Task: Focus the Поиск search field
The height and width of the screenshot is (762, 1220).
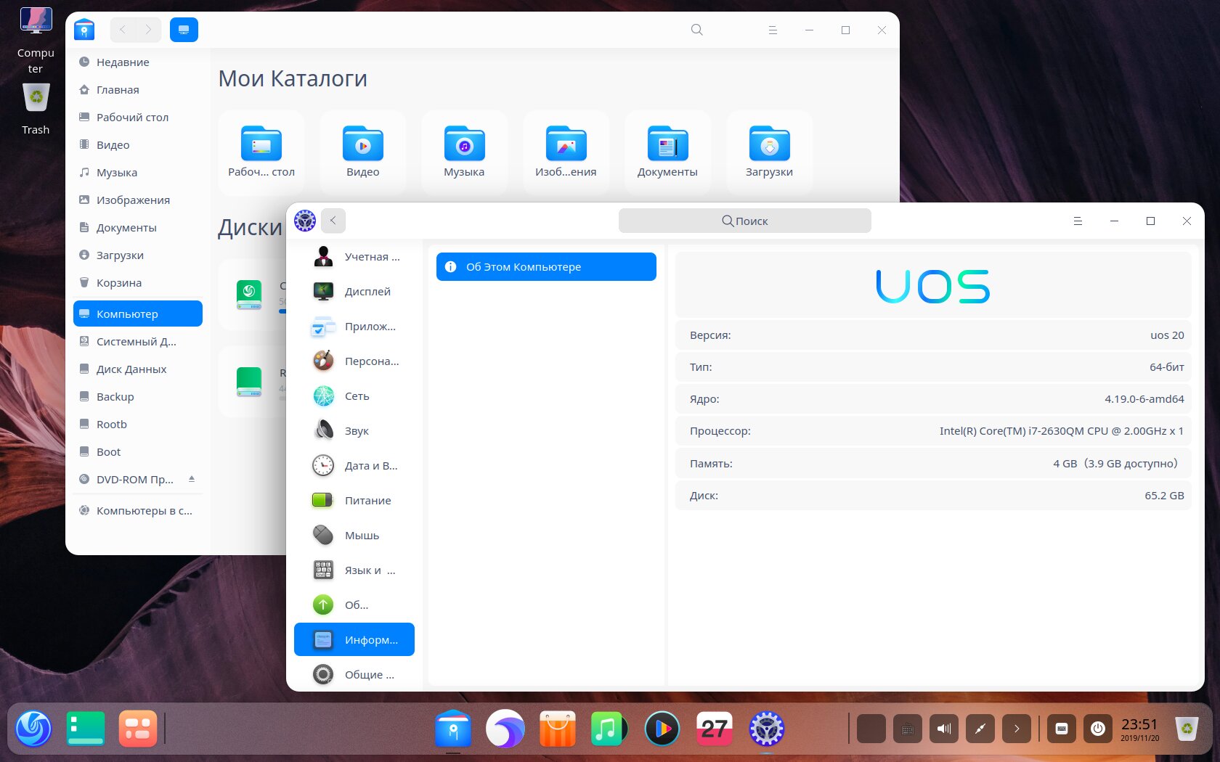Action: (x=744, y=221)
